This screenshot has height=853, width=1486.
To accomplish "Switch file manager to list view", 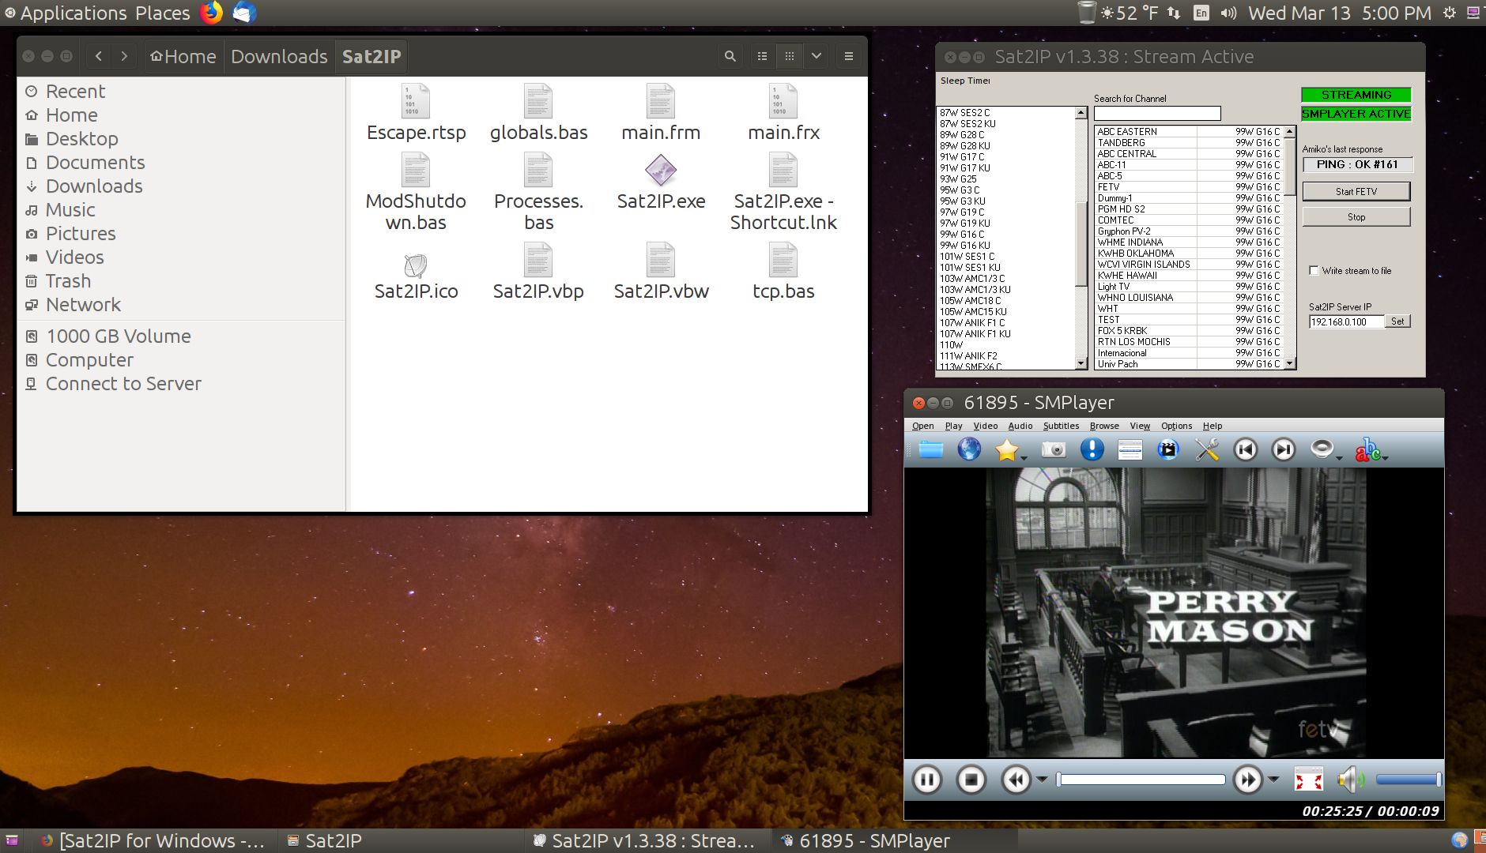I will 762,56.
